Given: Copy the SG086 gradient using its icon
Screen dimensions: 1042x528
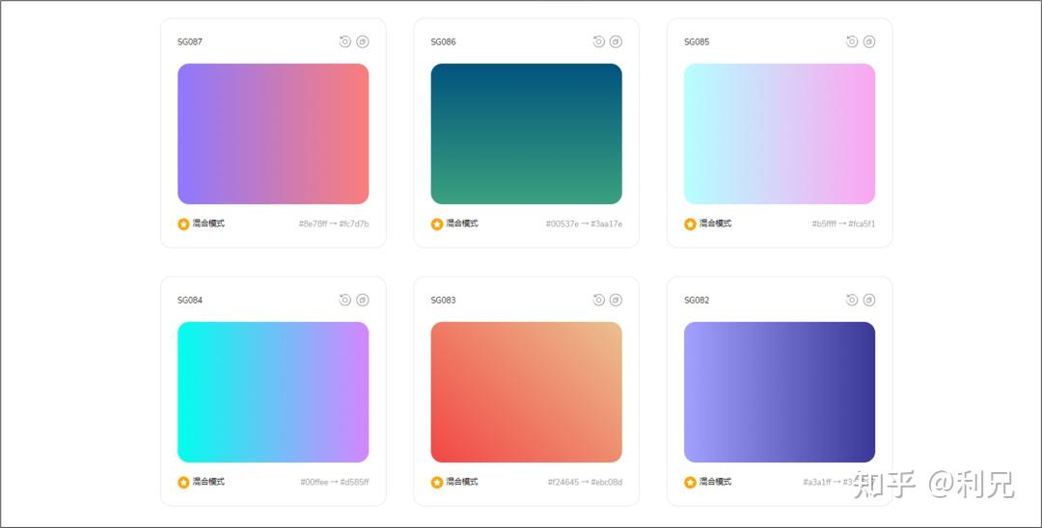Looking at the screenshot, I should pyautogui.click(x=616, y=41).
